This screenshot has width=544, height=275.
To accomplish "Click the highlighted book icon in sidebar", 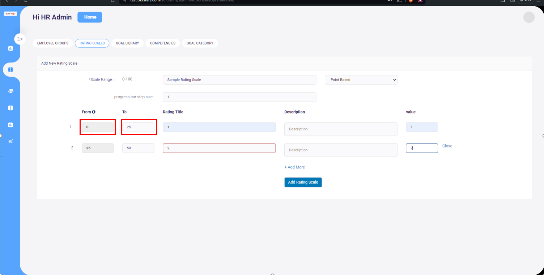I will pyautogui.click(x=10, y=69).
